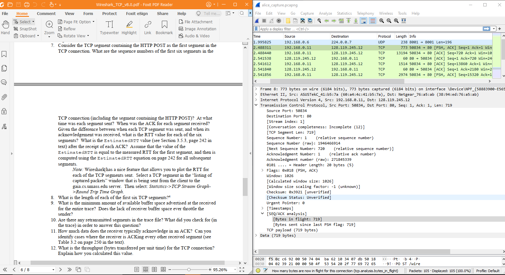Expand Internet Protocol Version 4 row
Image resolution: width=505 pixels, height=275 pixels.
pyautogui.click(x=256, y=100)
